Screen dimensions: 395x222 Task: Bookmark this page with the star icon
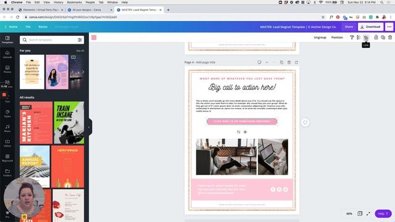pos(323,17)
